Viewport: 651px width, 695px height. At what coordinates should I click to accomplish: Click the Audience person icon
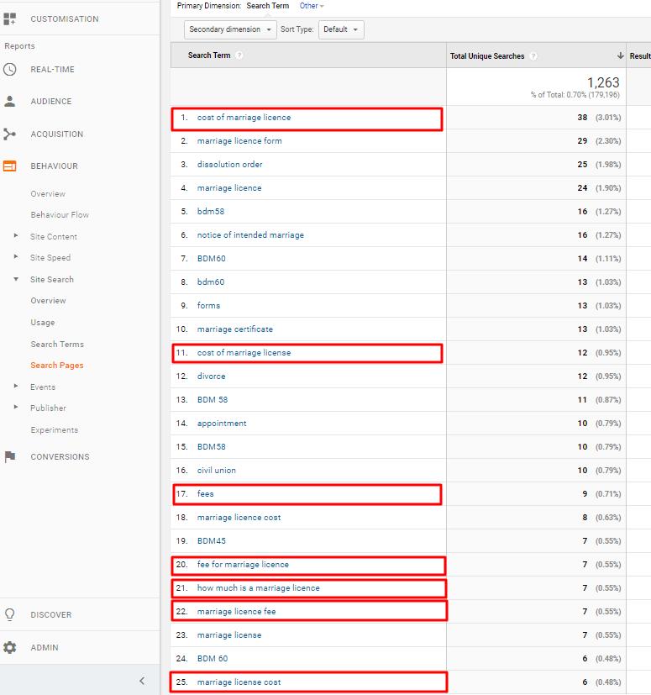coord(10,101)
